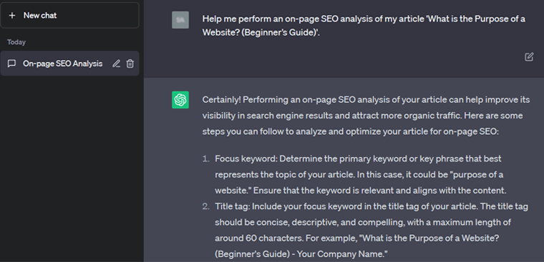Delete conversation using the trash icon
This screenshot has height=262, width=544.
[x=130, y=64]
